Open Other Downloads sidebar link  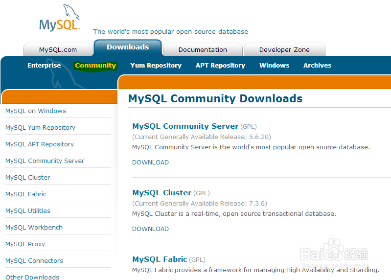click(32, 277)
